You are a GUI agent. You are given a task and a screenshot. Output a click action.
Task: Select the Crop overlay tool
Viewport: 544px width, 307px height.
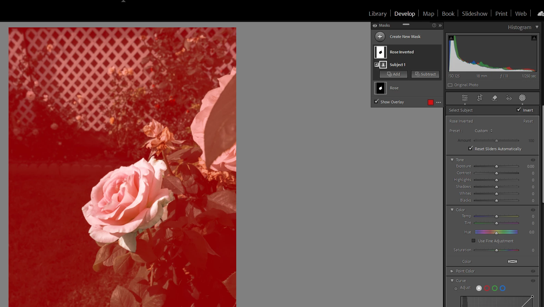tap(480, 98)
